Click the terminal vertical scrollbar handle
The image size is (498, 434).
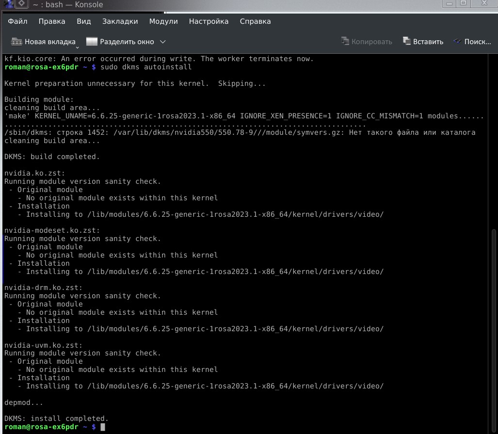[x=494, y=330]
